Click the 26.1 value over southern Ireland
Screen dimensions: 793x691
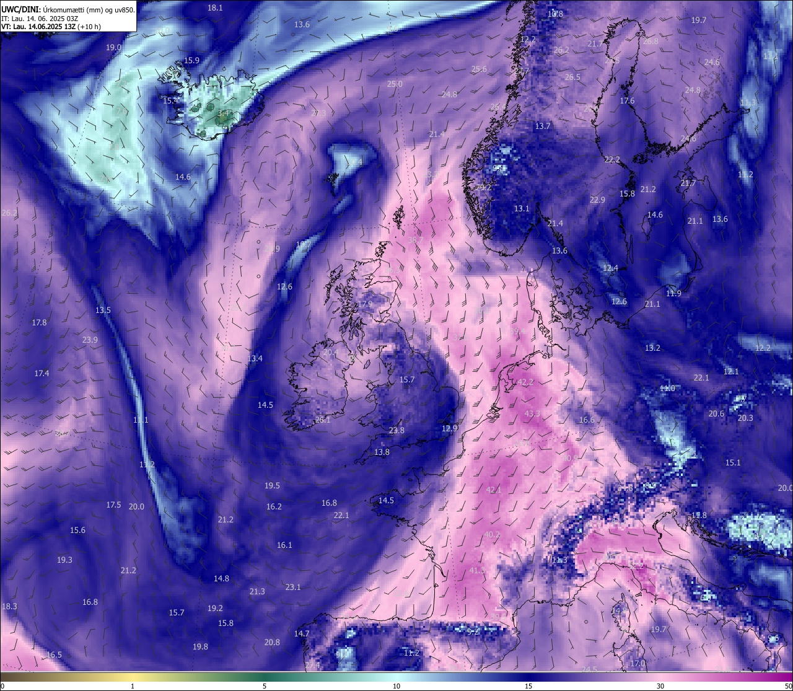[x=322, y=420]
